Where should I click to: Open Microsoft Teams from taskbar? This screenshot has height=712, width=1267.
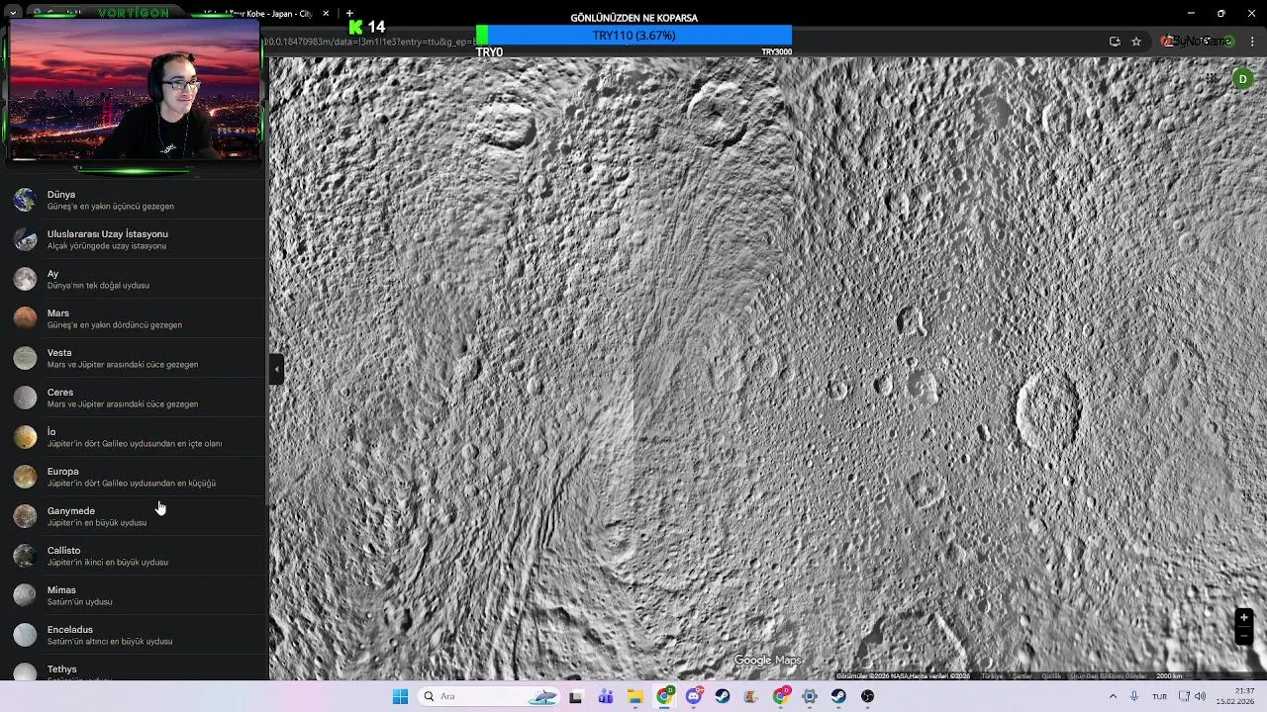pyautogui.click(x=605, y=696)
